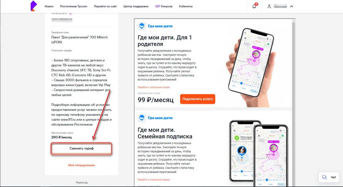Open the Кабинеты menu item
Viewport: 343px width, 187px height.
(186, 6)
